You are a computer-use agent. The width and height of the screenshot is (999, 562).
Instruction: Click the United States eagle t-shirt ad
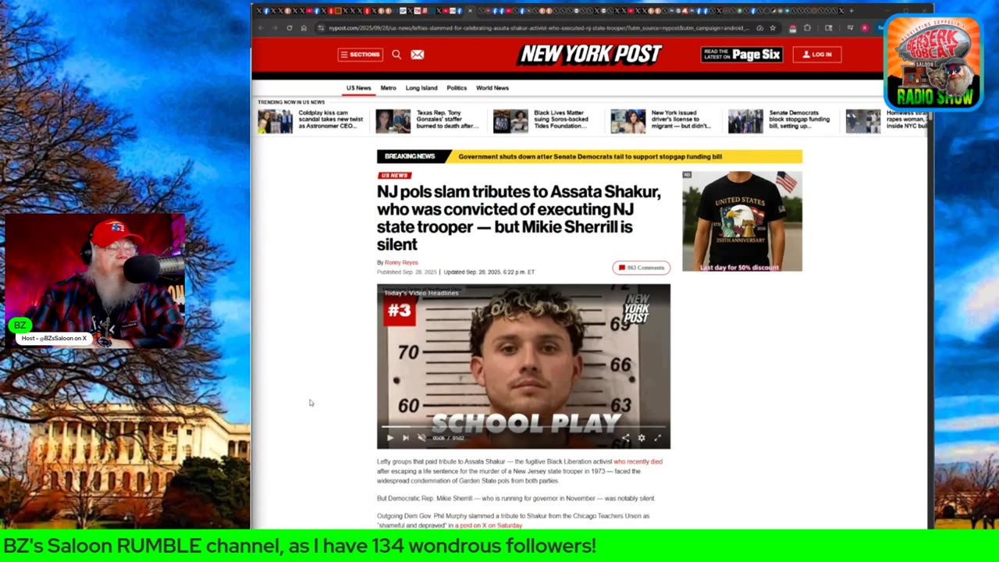(742, 222)
